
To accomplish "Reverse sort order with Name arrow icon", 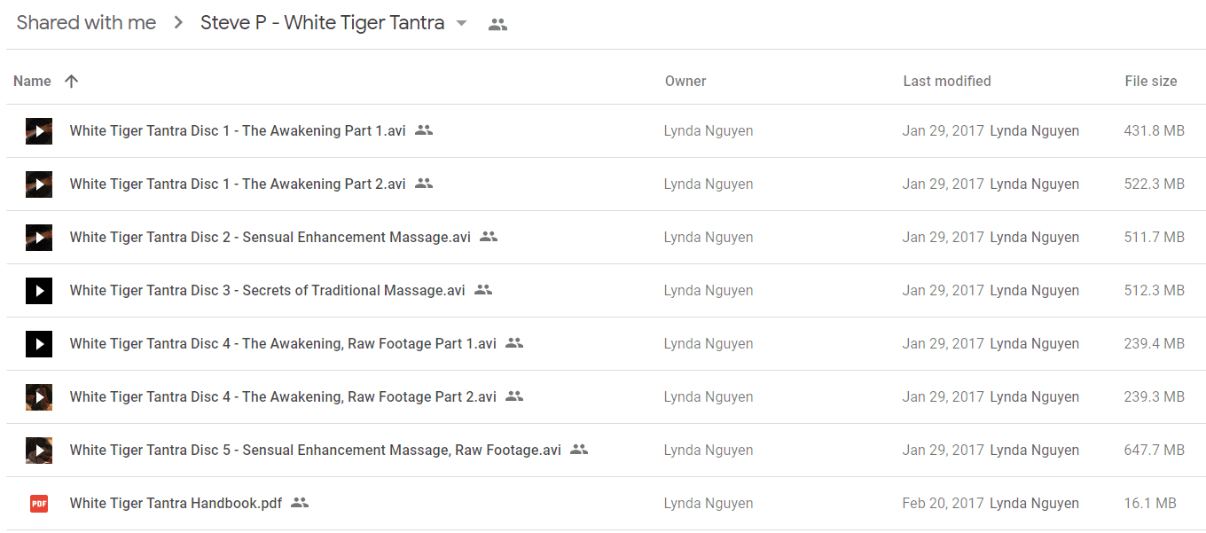I will point(72,81).
